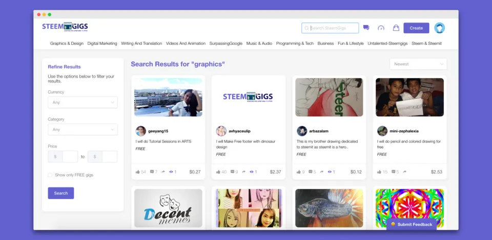
Task: Click the SteemGigs logo in header
Action: [65, 27]
